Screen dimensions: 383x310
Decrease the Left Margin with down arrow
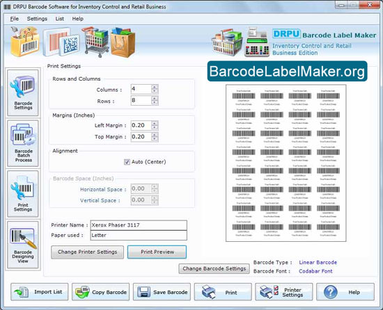[x=155, y=127]
